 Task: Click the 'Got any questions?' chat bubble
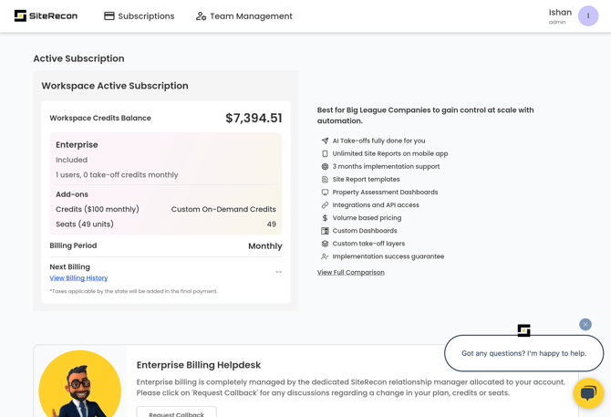coord(523,353)
